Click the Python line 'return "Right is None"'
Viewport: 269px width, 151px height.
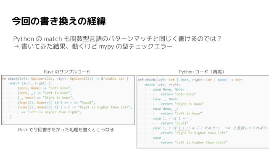pos(182,104)
